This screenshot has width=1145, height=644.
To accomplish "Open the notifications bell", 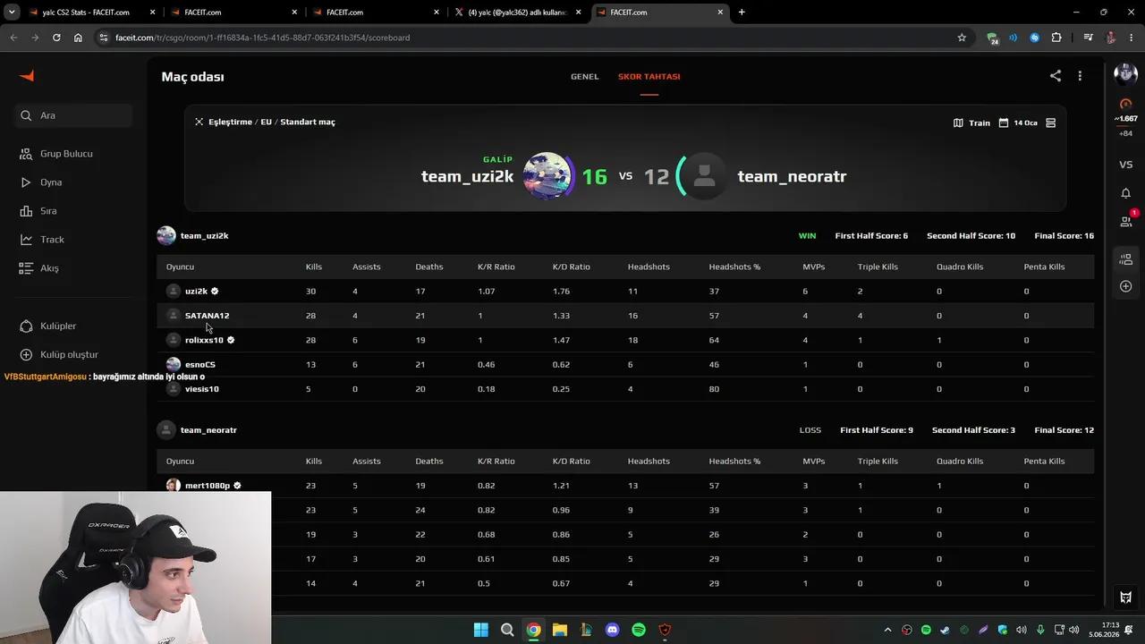I will [1125, 193].
